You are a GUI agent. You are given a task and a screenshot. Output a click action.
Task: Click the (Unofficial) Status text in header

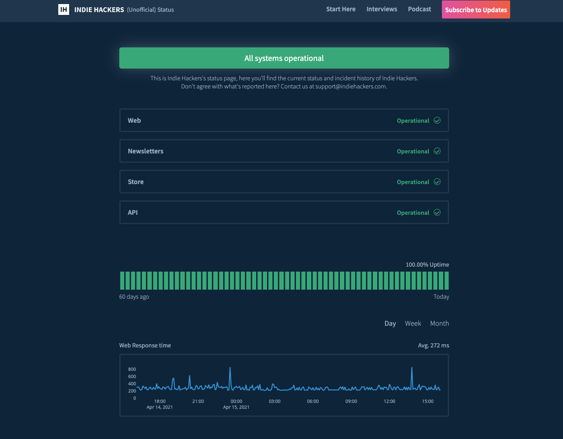150,9
